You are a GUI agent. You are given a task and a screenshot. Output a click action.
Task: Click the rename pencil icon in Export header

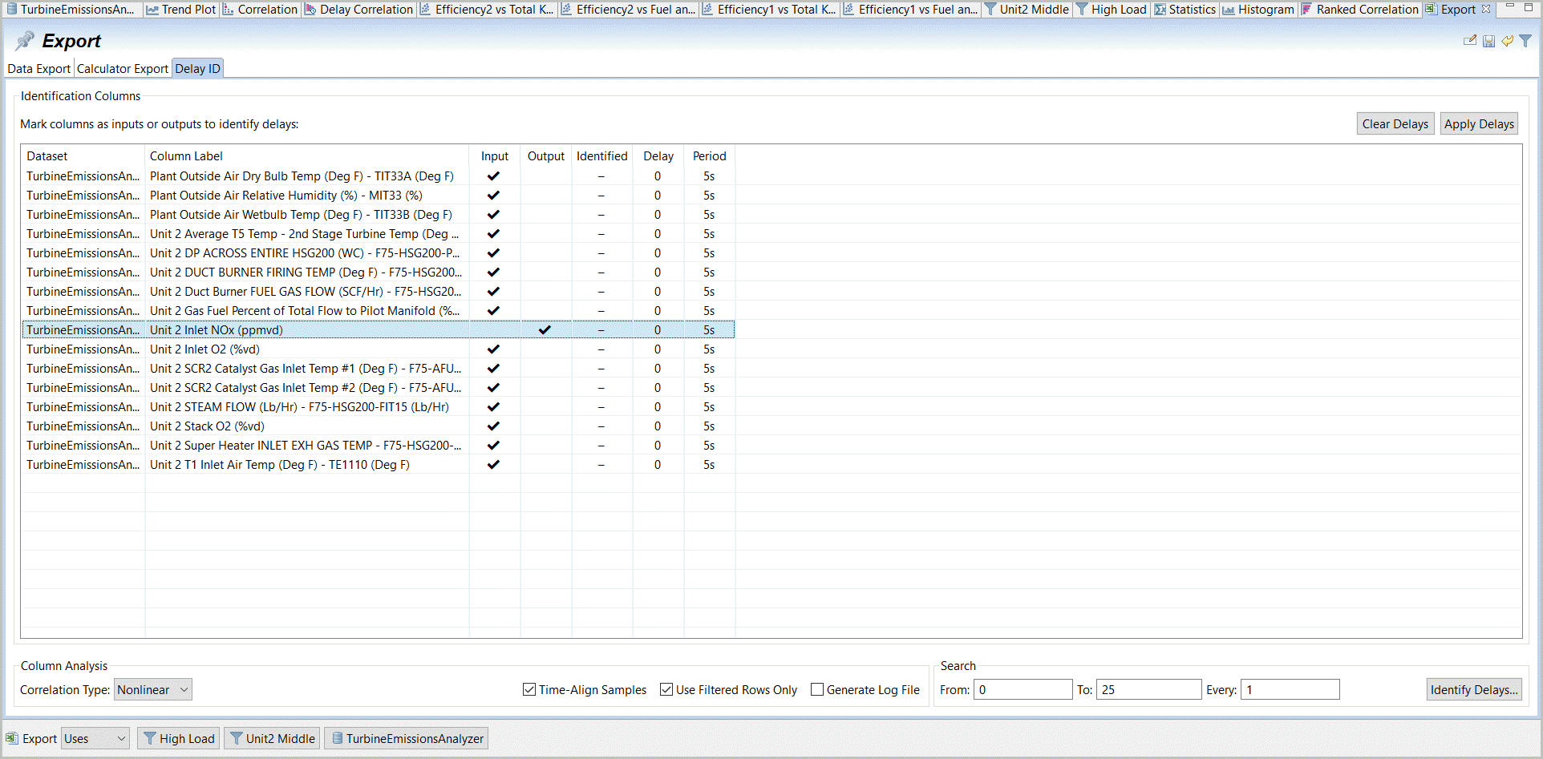[x=1469, y=41]
